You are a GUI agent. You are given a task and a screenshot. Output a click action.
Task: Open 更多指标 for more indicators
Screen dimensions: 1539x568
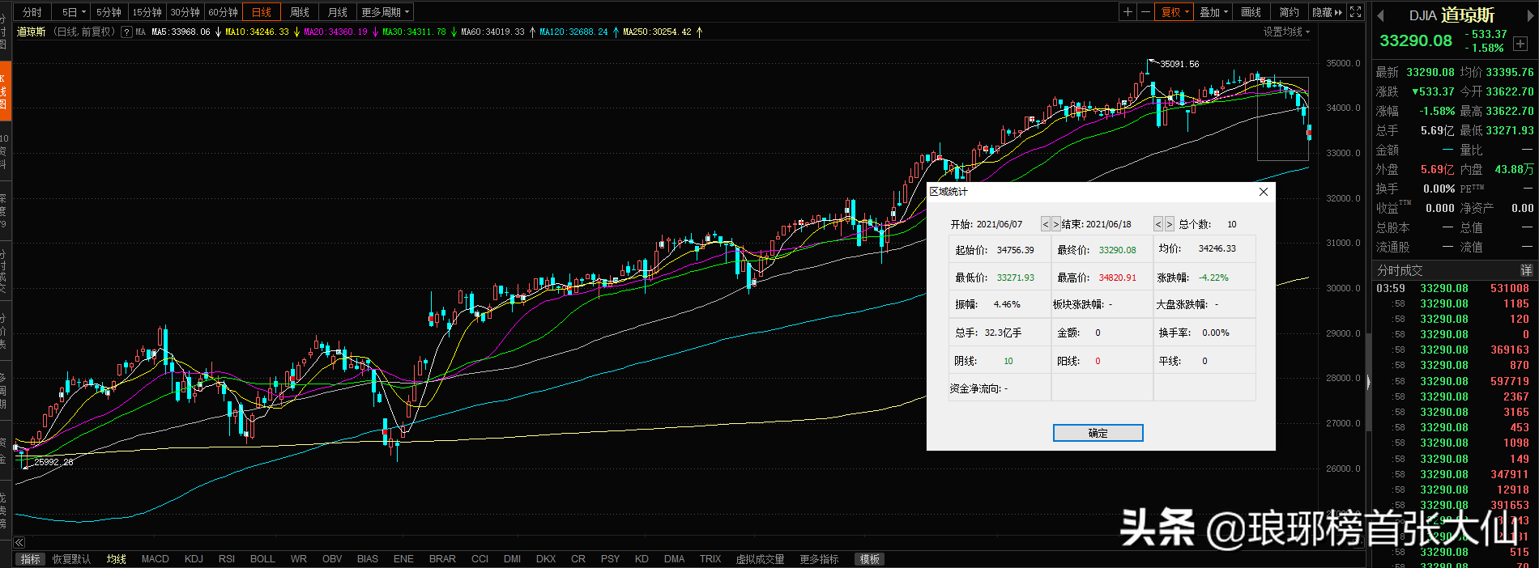[x=819, y=559]
